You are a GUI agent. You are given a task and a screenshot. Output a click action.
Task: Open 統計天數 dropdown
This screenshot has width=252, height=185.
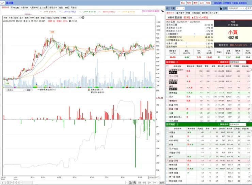click(x=180, y=8)
